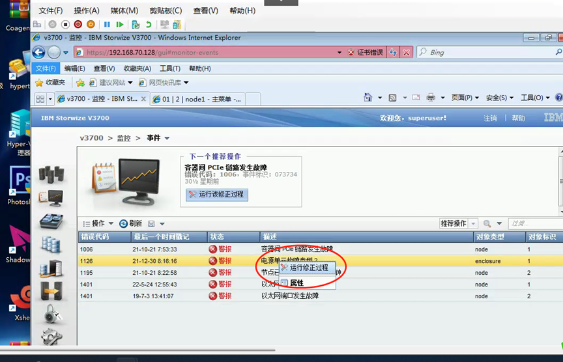Click the 帮助 link in IBM header

coord(518,118)
